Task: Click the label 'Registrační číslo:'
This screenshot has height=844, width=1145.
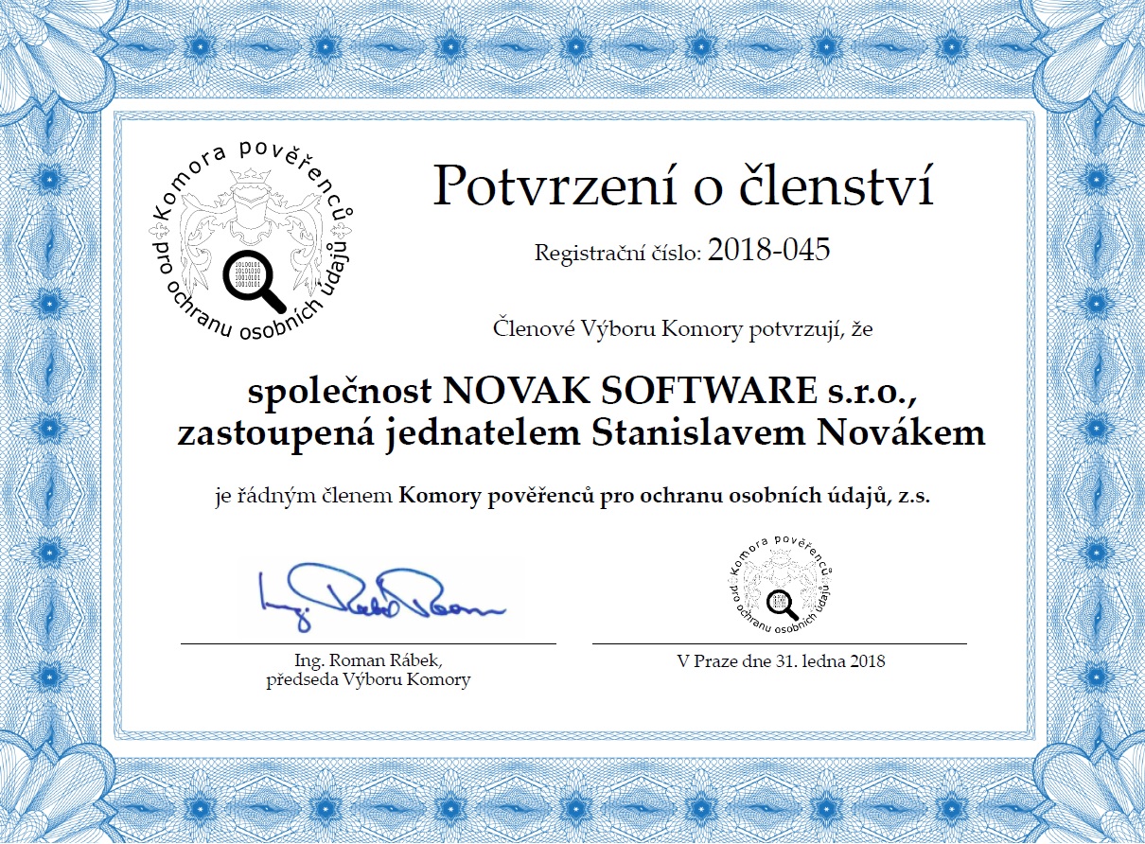Action: coord(618,254)
